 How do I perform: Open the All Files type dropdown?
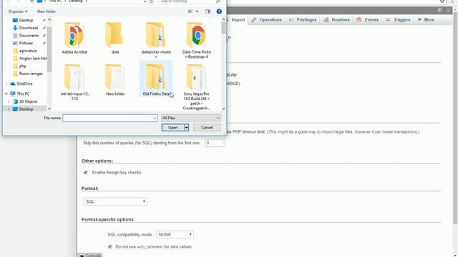pos(191,118)
